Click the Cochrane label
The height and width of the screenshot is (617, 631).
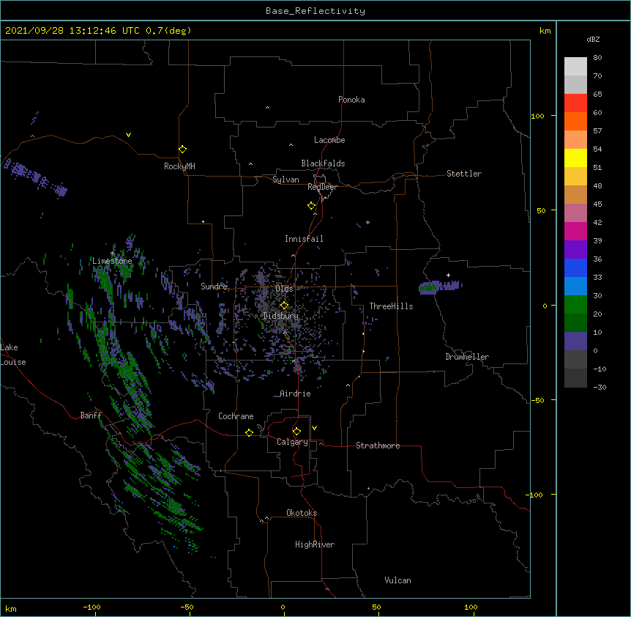pos(236,416)
